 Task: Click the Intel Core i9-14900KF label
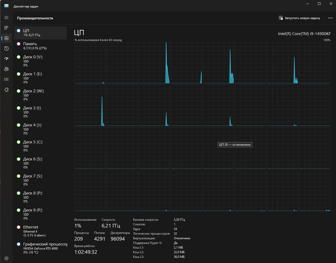(x=304, y=34)
